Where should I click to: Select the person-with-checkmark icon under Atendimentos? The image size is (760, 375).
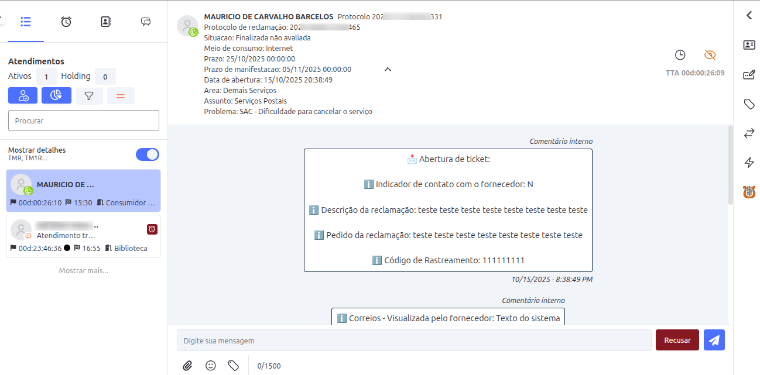coord(22,95)
